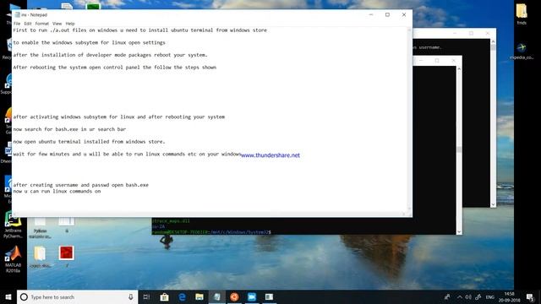Click the Cortana microphone icon
This screenshot has height=304, width=541.
pos(131,296)
